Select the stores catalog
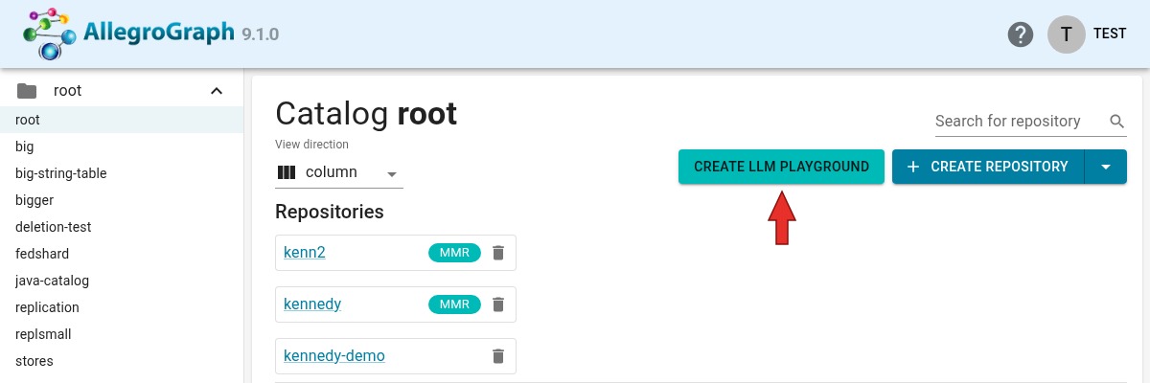The image size is (1150, 383). click(x=122, y=361)
